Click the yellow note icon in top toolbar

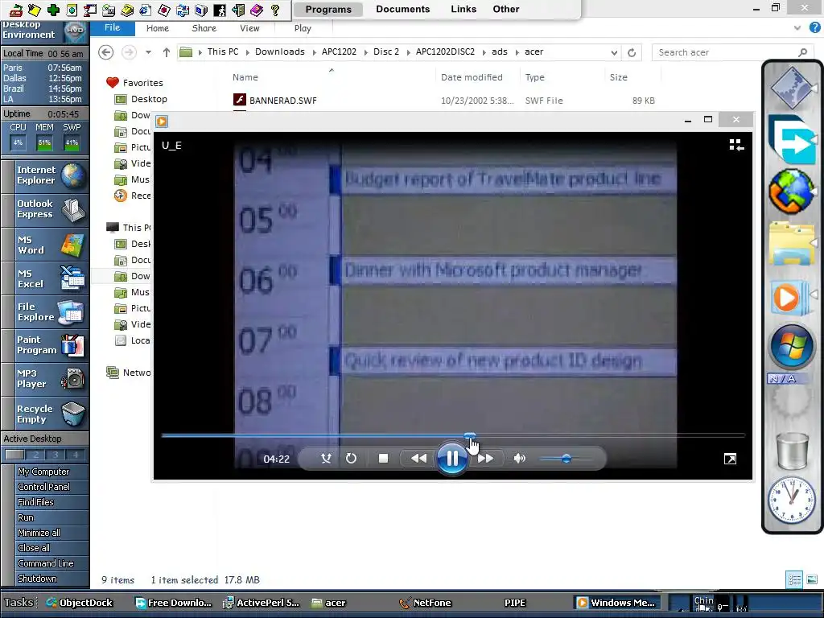34,10
